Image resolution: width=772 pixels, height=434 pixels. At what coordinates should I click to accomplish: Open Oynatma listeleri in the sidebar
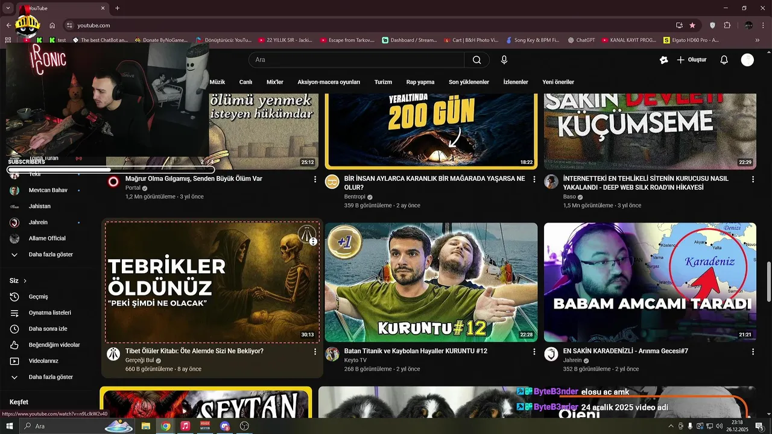coord(48,313)
